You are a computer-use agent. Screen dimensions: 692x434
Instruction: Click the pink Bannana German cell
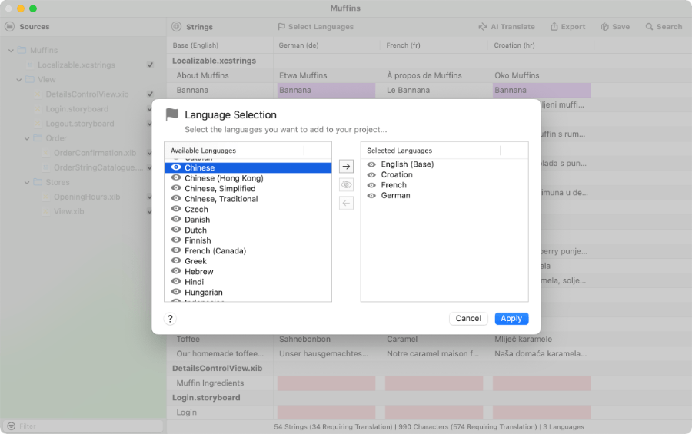click(x=326, y=91)
